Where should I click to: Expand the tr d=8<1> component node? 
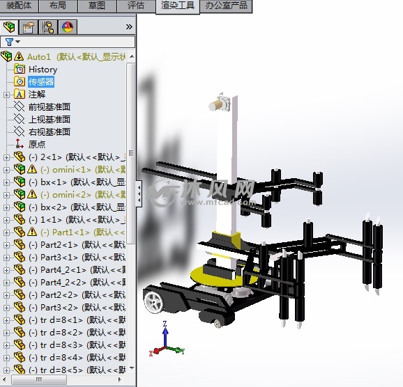click(6, 321)
